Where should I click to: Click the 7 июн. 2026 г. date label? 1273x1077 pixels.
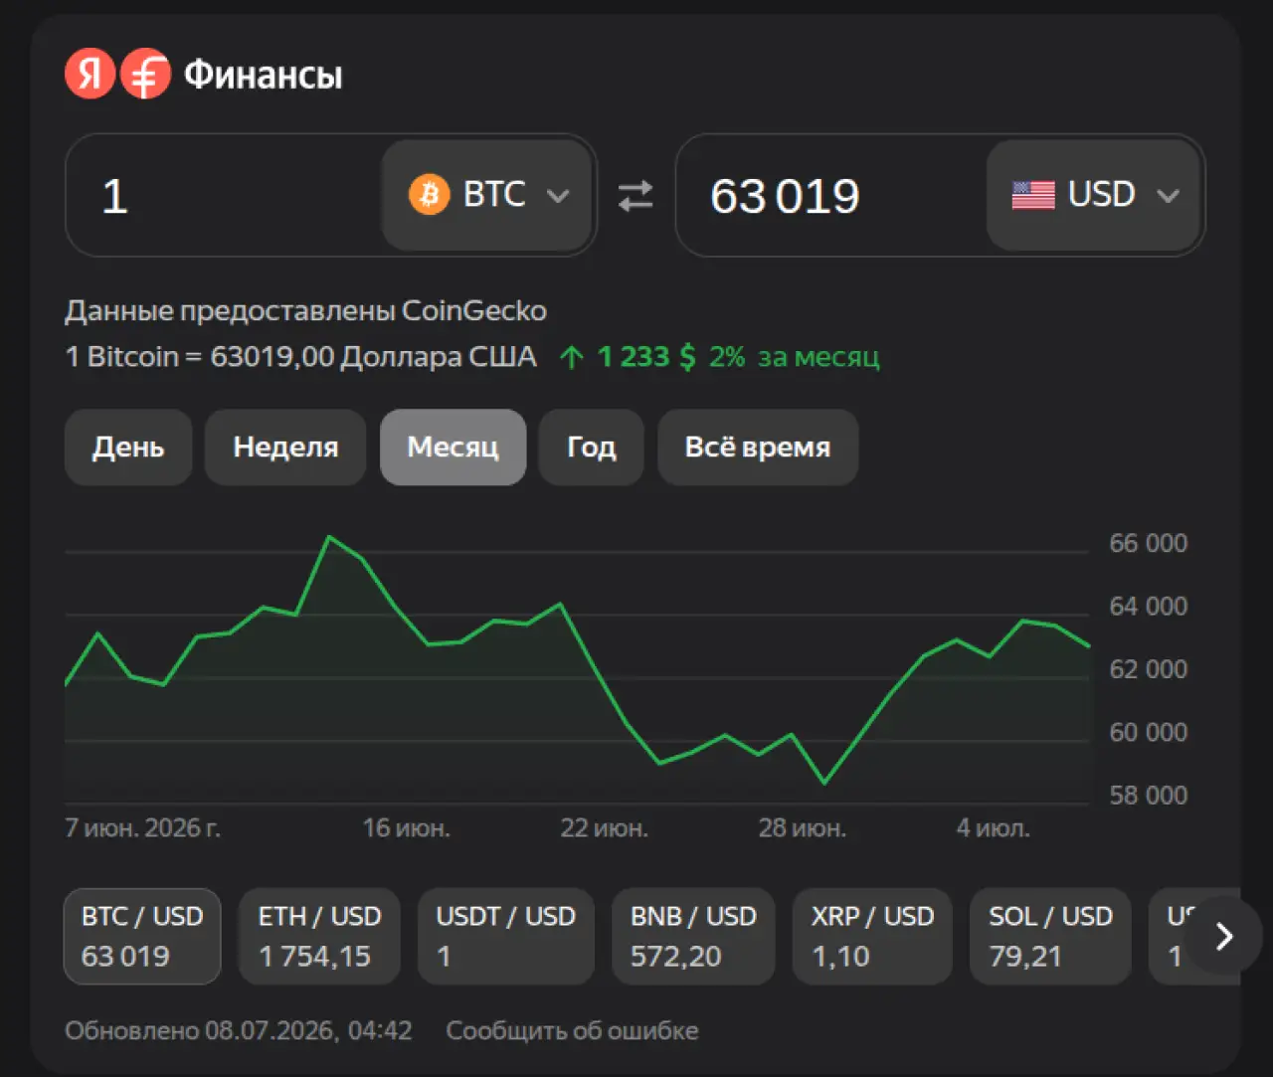click(x=143, y=828)
